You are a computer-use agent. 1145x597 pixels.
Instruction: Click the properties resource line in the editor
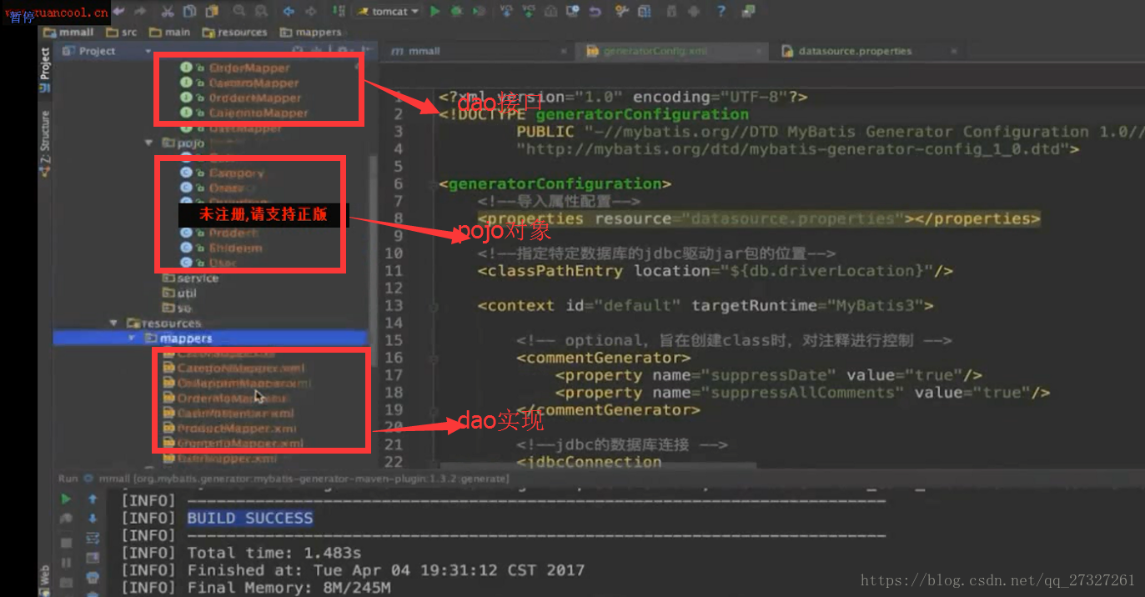pos(759,218)
